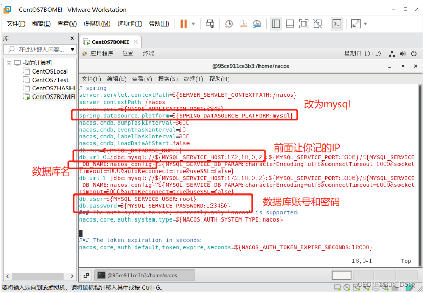The width and height of the screenshot is (423, 293).
Task: Click the library scroll left arrow
Action: coord(8,276)
